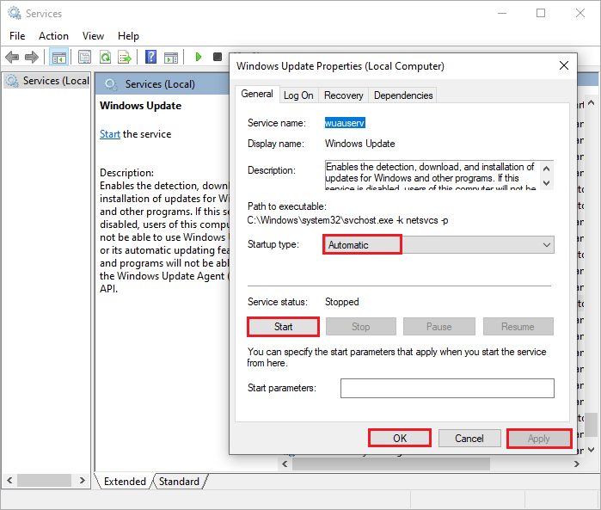This screenshot has height=510, width=601.
Task: Toggle Show/Hide Console Tree icon
Action: click(x=58, y=58)
